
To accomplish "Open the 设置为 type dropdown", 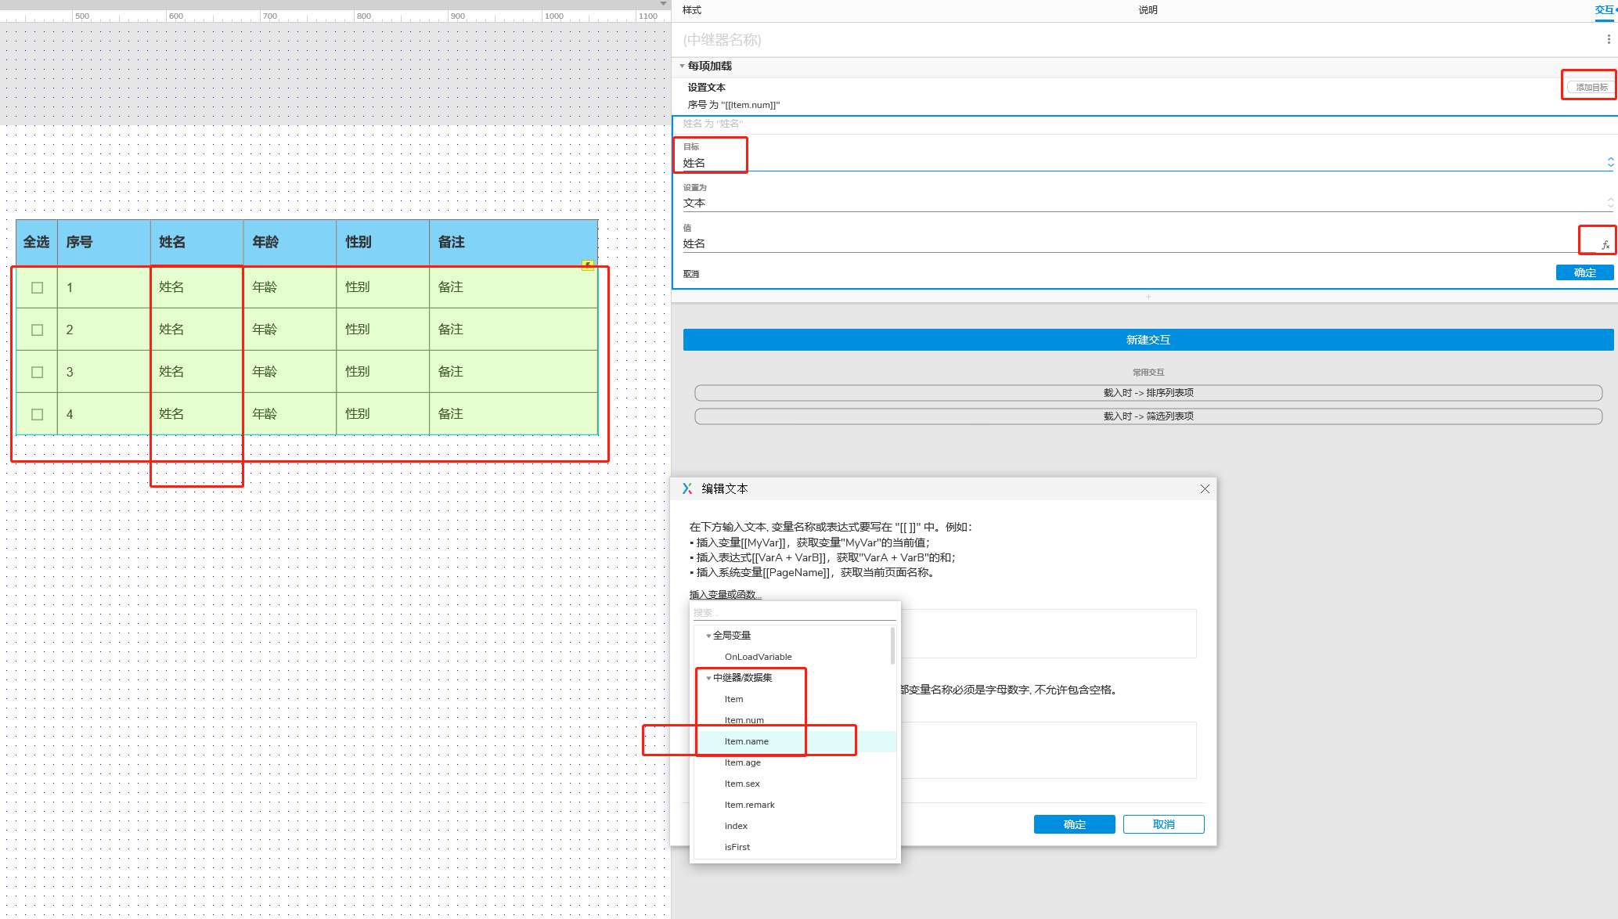I will (1148, 203).
